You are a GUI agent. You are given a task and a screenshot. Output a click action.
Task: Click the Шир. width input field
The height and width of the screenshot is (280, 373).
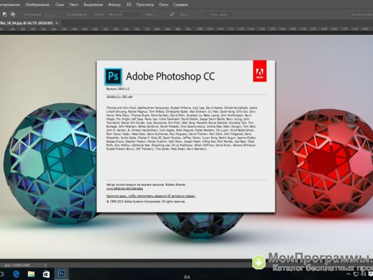tap(159, 15)
